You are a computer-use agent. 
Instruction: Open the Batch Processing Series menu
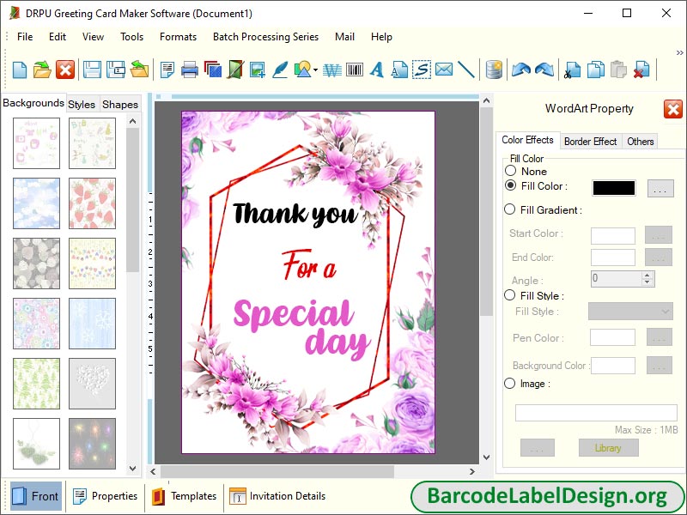[x=265, y=37]
